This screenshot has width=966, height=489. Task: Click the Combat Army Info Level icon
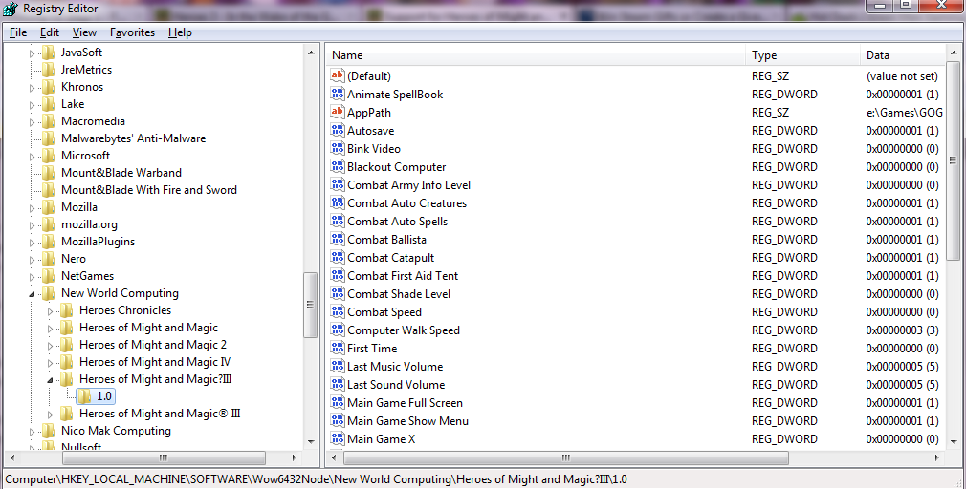tap(337, 184)
